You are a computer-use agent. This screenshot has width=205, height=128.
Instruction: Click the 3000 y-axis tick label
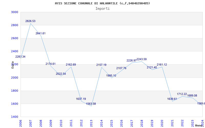tap(15, 12)
